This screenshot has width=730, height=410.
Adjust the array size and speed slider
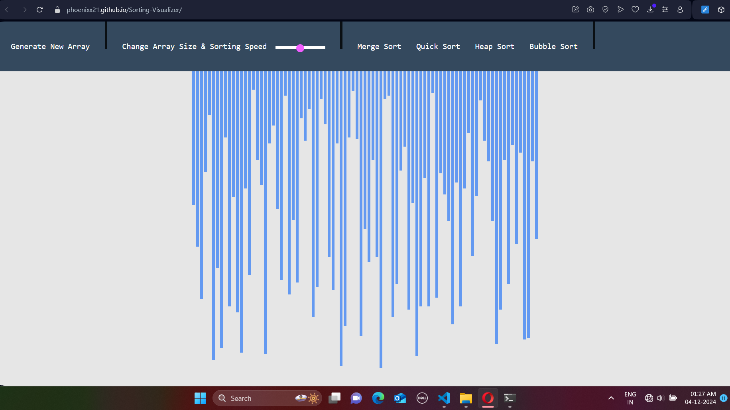(300, 47)
